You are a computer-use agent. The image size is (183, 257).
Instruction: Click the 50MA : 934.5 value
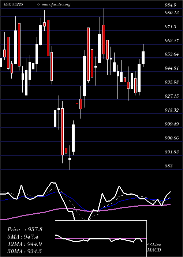coord(25,251)
